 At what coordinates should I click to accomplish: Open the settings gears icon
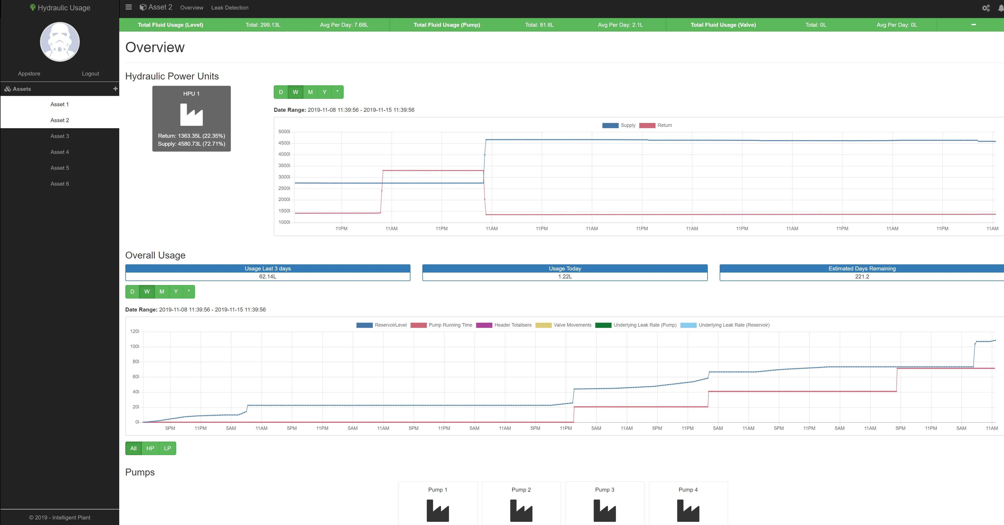point(986,8)
